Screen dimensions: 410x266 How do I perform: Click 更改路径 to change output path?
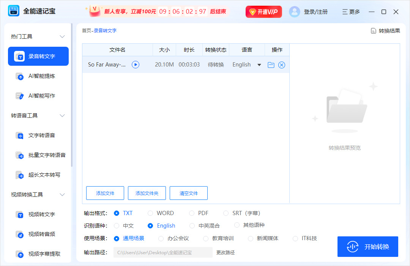[x=225, y=252]
